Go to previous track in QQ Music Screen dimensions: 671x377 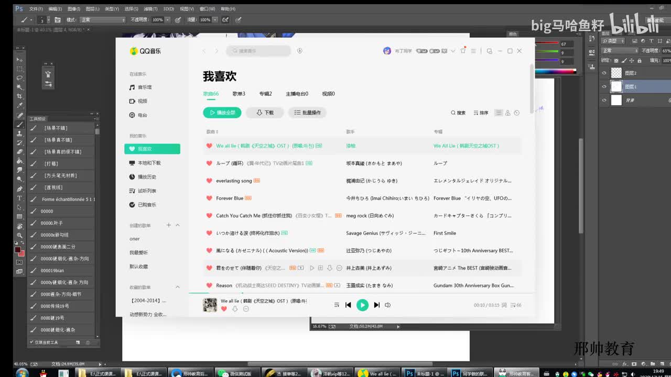coord(348,305)
